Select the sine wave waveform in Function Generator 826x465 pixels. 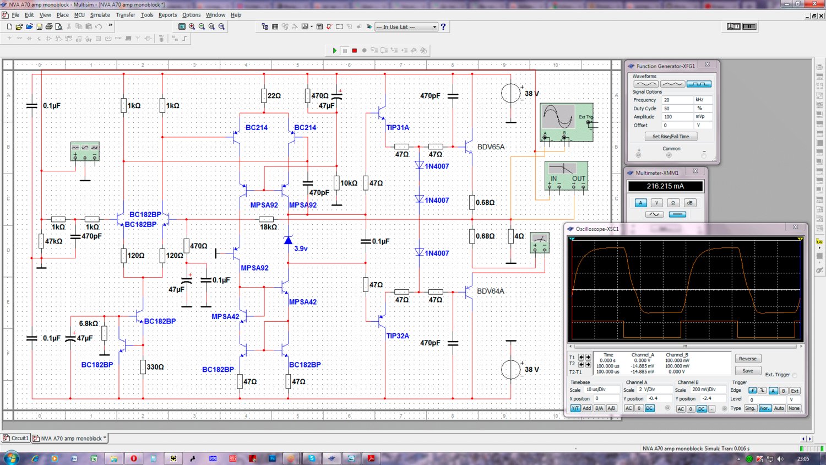point(646,84)
